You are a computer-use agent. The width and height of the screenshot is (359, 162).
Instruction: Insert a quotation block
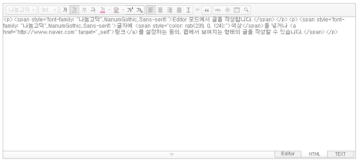[207, 10]
